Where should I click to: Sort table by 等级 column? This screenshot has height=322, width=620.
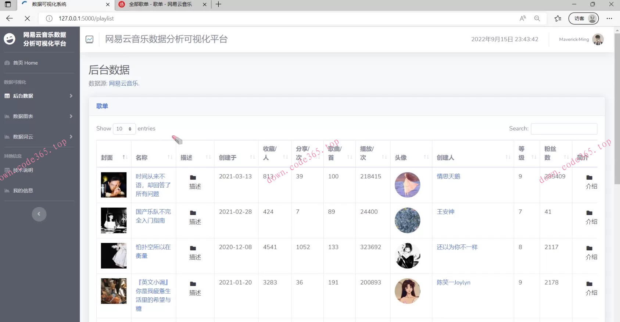pyautogui.click(x=527, y=153)
